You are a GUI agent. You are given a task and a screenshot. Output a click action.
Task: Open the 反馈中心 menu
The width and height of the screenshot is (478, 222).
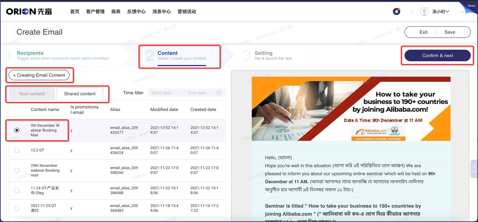[x=136, y=11]
